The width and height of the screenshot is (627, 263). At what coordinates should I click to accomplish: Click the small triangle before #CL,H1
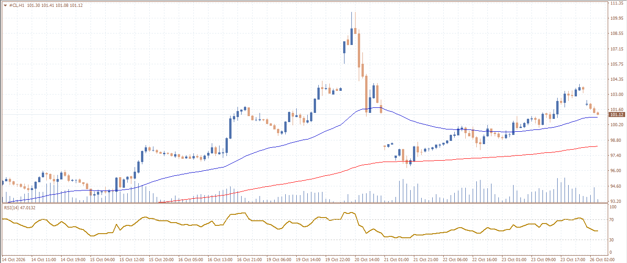[5, 5]
